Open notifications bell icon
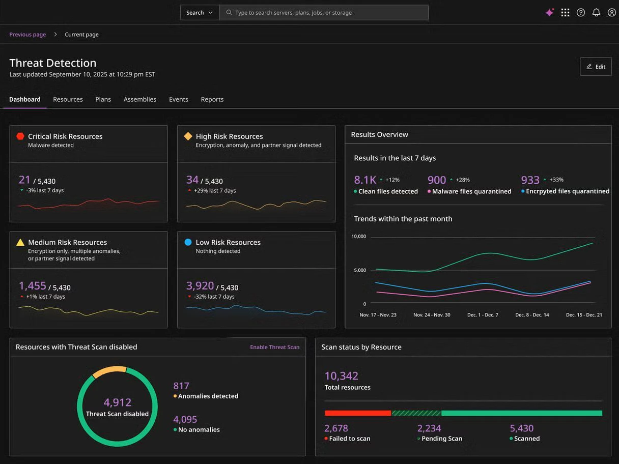The width and height of the screenshot is (619, 464). (596, 13)
